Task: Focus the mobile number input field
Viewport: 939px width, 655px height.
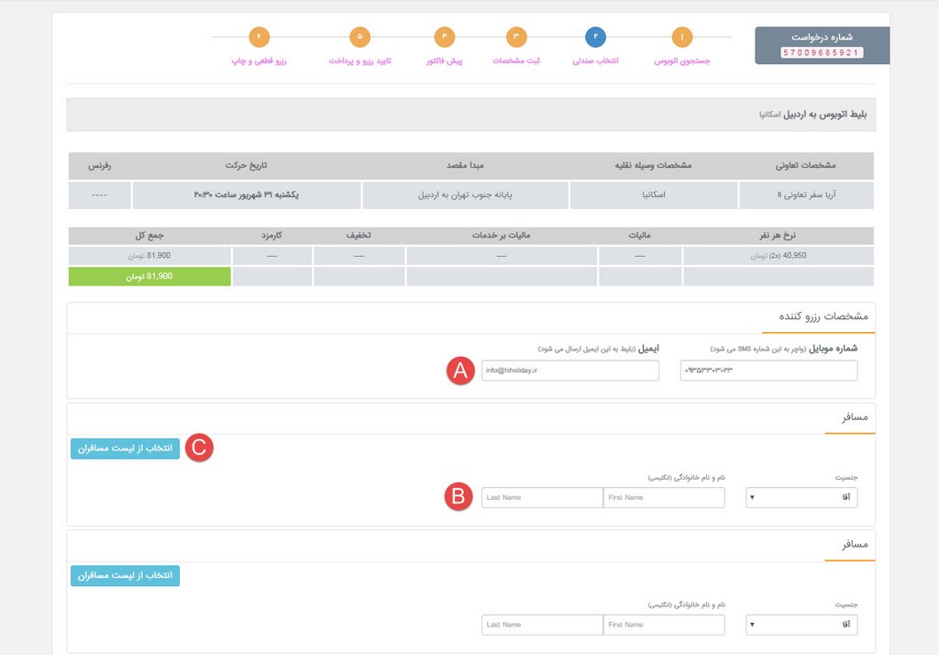Action: click(x=769, y=370)
